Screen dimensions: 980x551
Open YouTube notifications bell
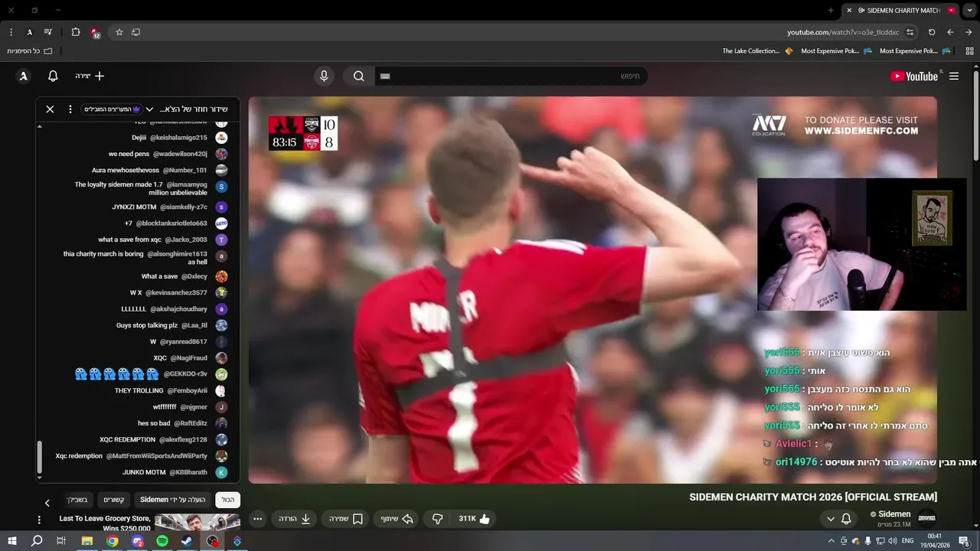click(53, 76)
